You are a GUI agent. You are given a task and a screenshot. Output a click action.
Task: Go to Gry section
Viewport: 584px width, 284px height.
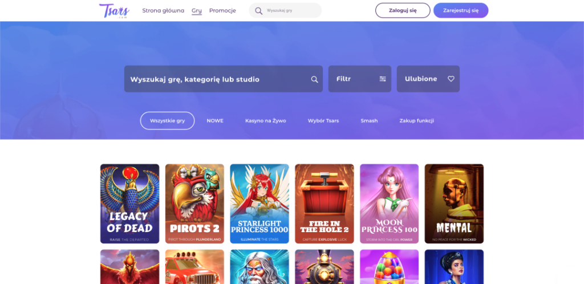197,11
